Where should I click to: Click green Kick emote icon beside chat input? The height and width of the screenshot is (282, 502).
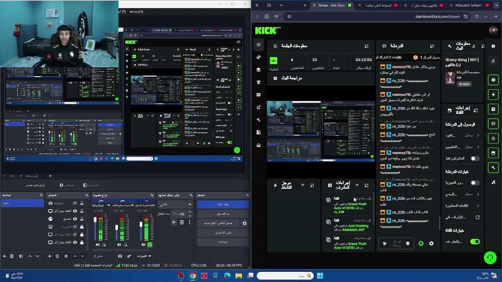pos(421,244)
